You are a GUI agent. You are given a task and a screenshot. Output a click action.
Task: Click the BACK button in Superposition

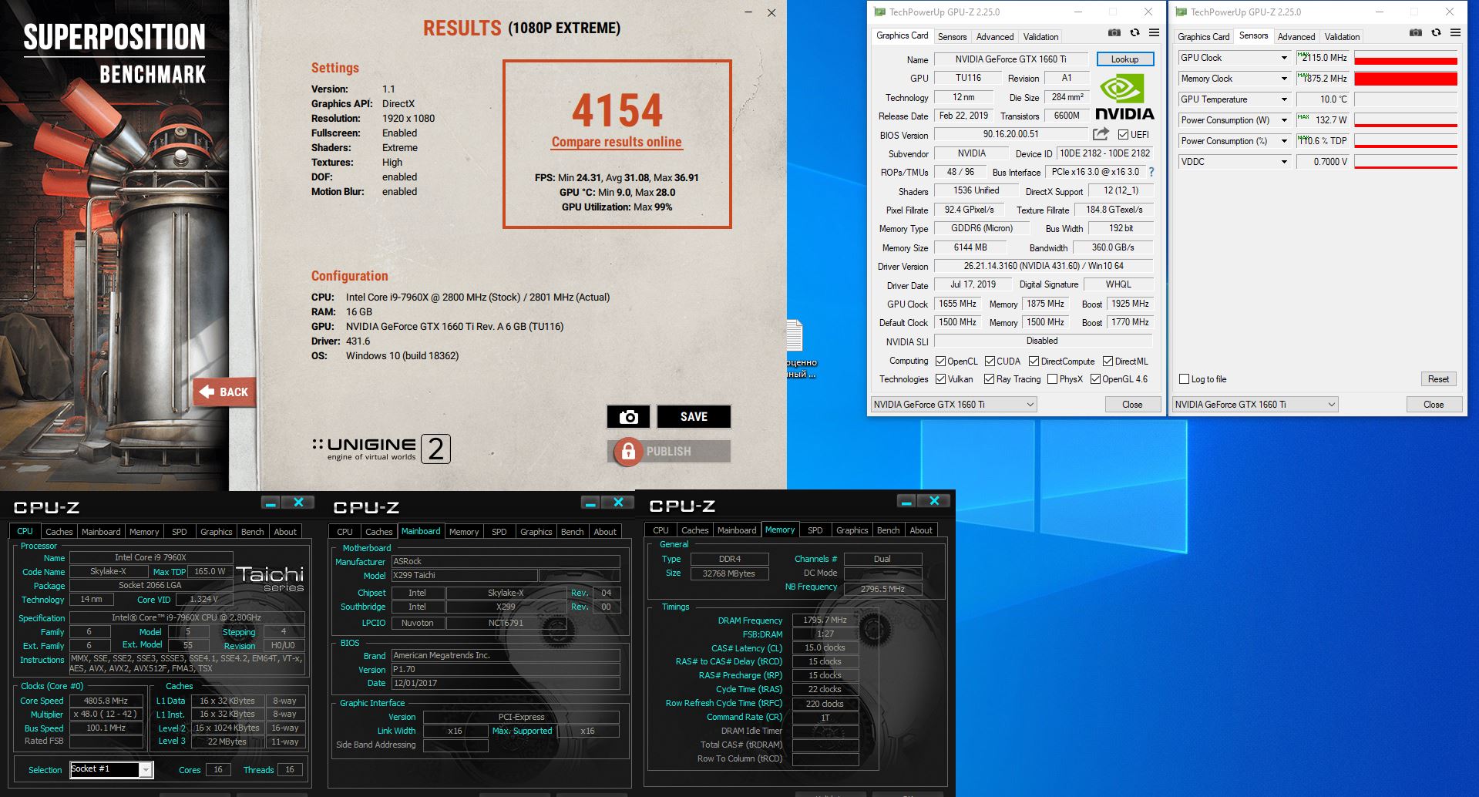[x=224, y=392]
